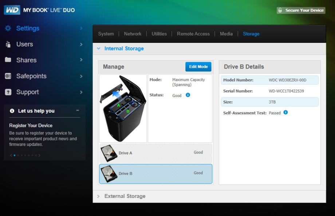Open Shares in the sidebar
Viewport: 335px width, 216px height.
pyautogui.click(x=26, y=60)
